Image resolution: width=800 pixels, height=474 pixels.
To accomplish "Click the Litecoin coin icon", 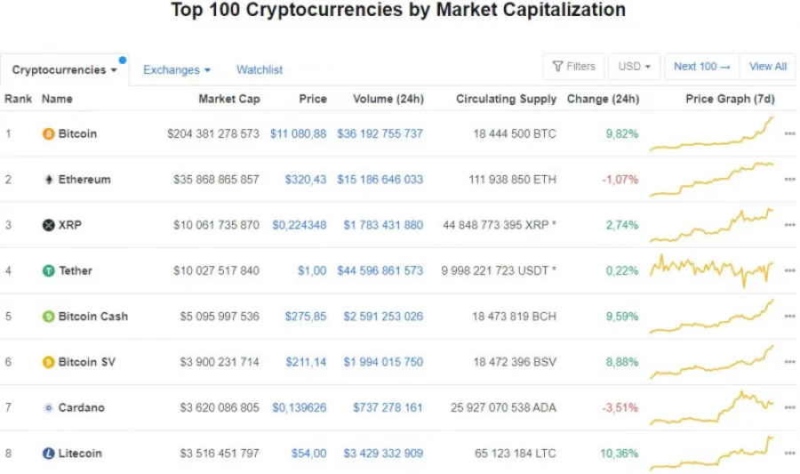I will (48, 454).
